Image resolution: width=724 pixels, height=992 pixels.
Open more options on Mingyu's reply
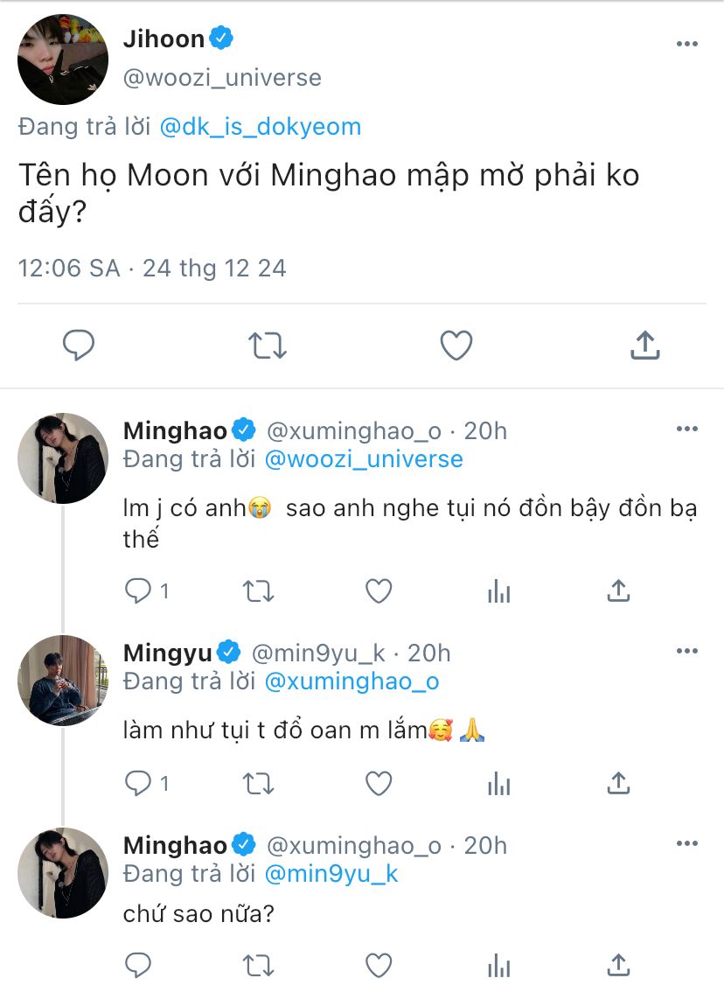point(686,652)
